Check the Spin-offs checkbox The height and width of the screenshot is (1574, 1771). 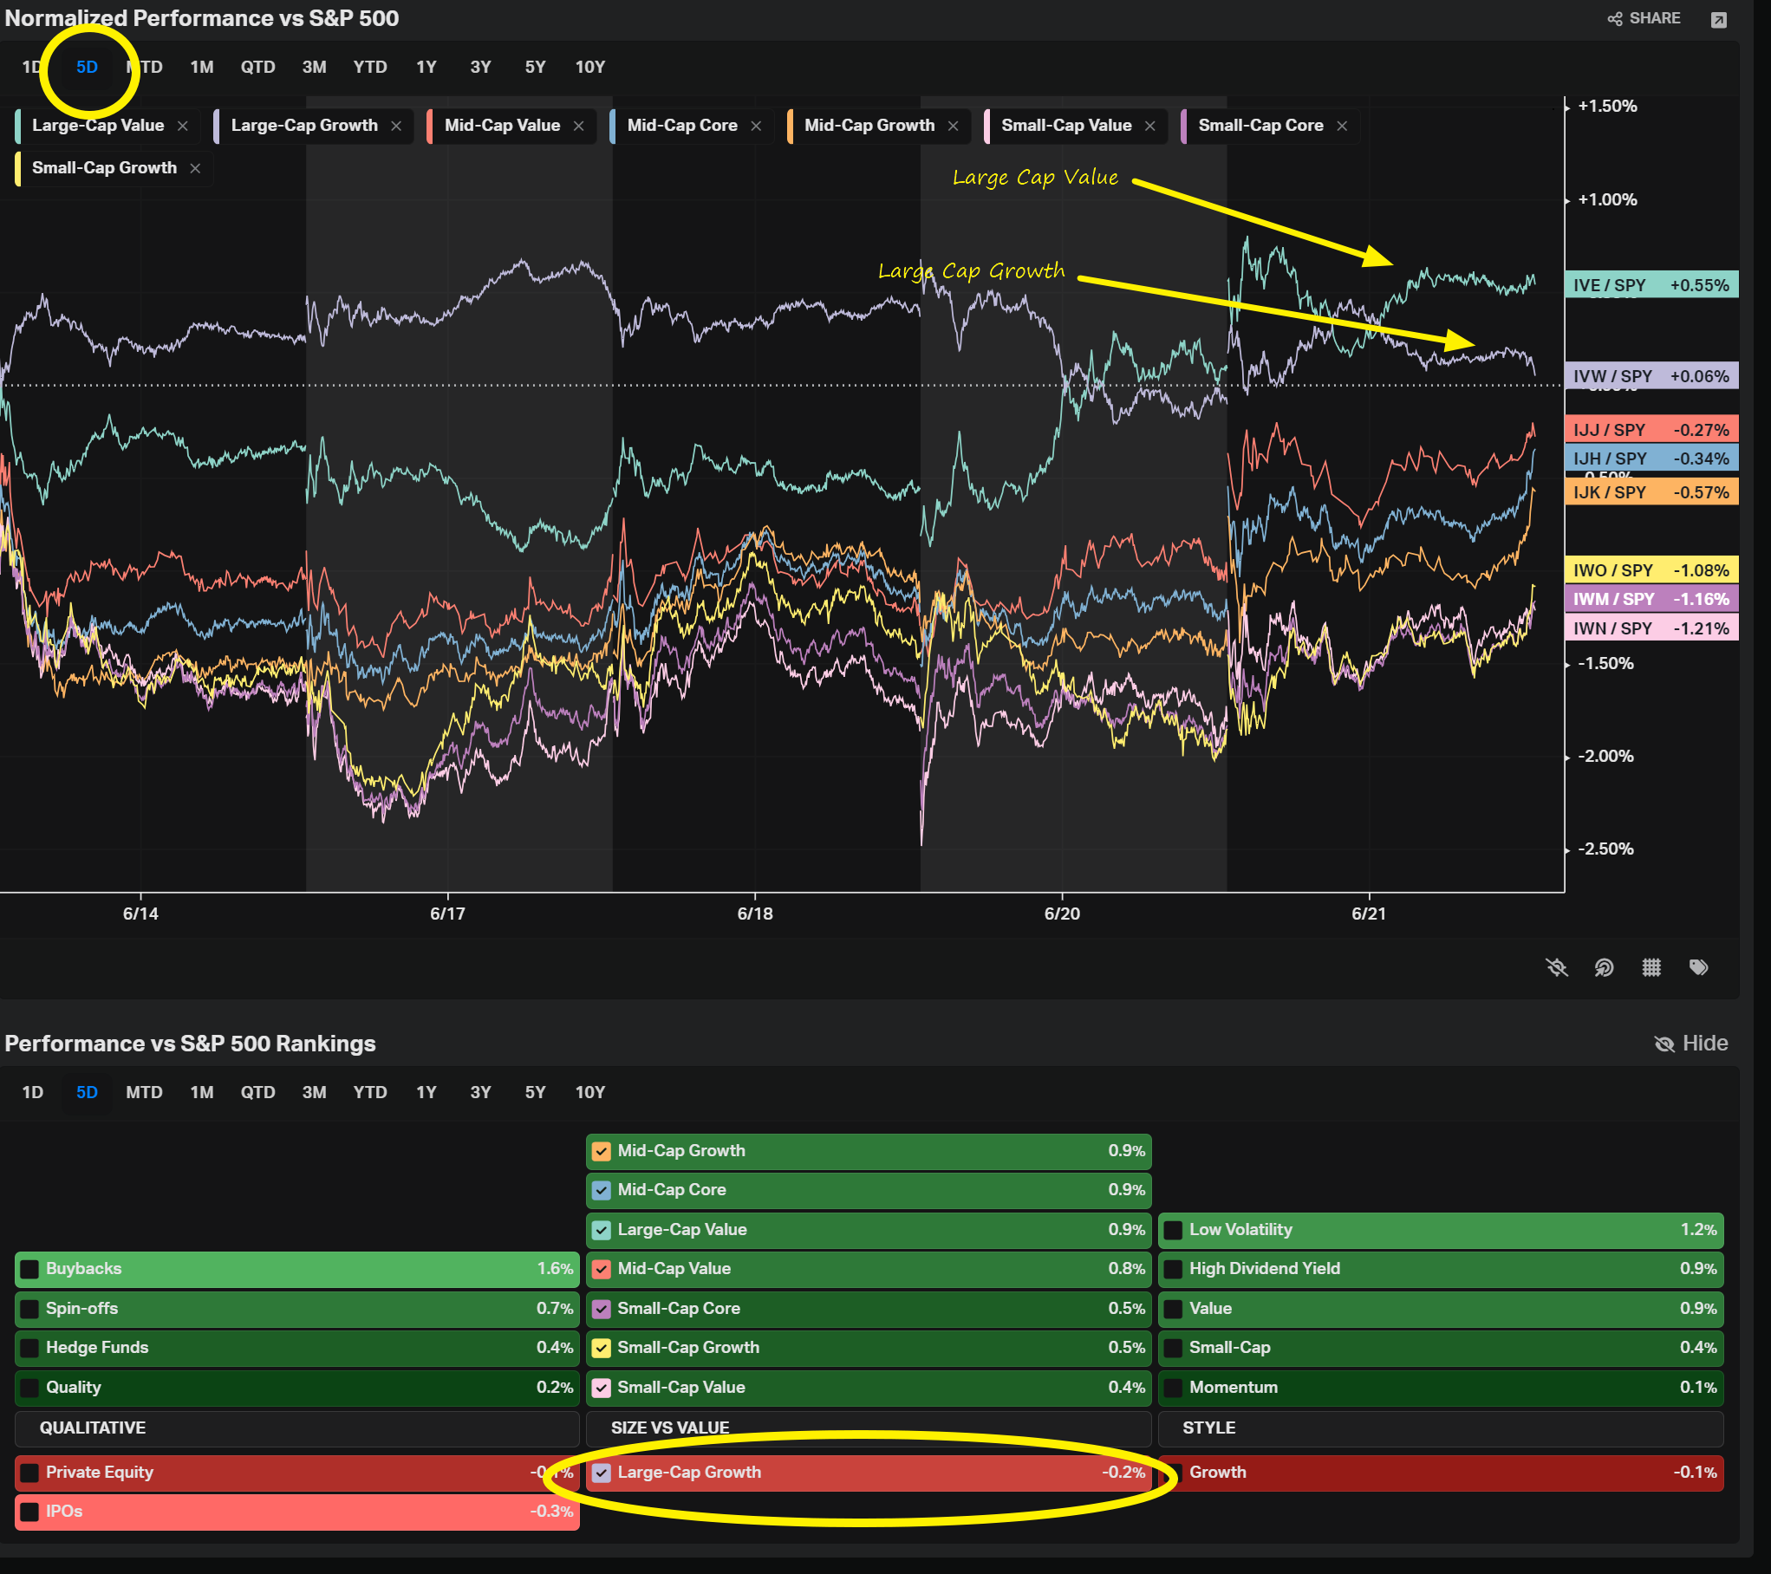point(29,1309)
